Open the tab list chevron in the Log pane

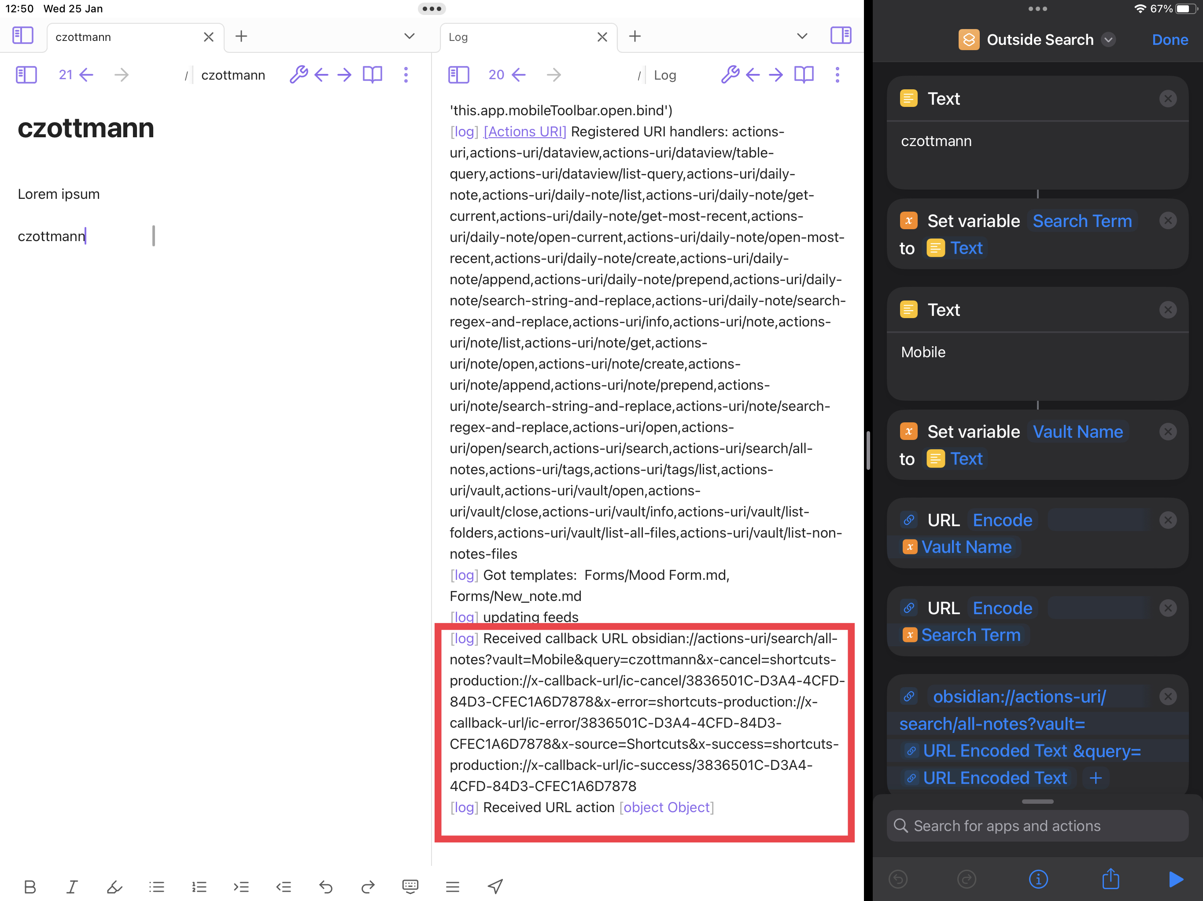click(802, 36)
